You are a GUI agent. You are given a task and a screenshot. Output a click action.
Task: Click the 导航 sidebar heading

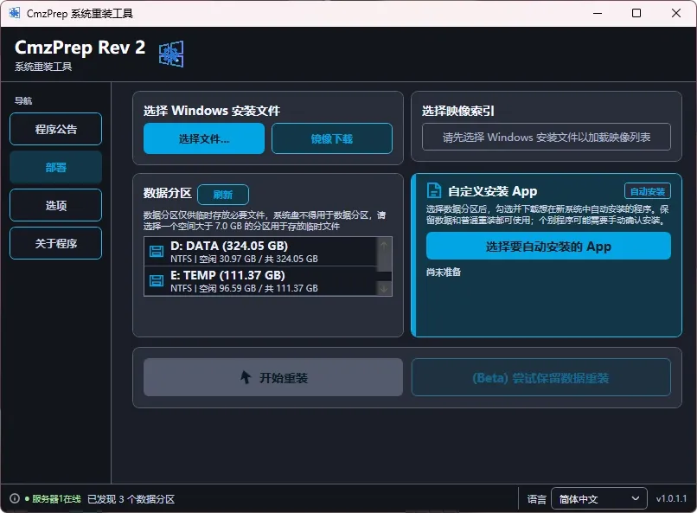click(23, 100)
